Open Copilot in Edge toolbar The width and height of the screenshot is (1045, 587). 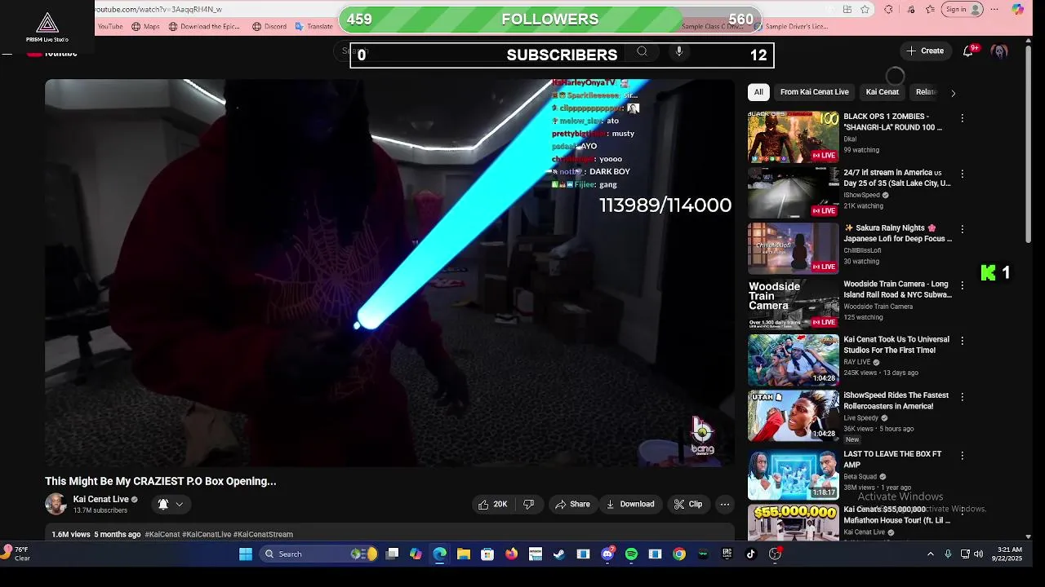tap(1017, 10)
